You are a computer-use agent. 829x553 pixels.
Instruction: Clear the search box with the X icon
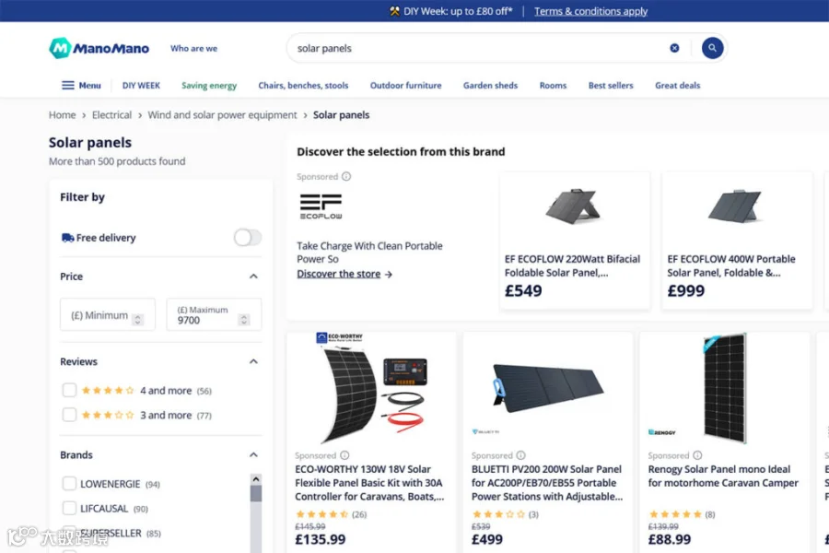coord(674,48)
